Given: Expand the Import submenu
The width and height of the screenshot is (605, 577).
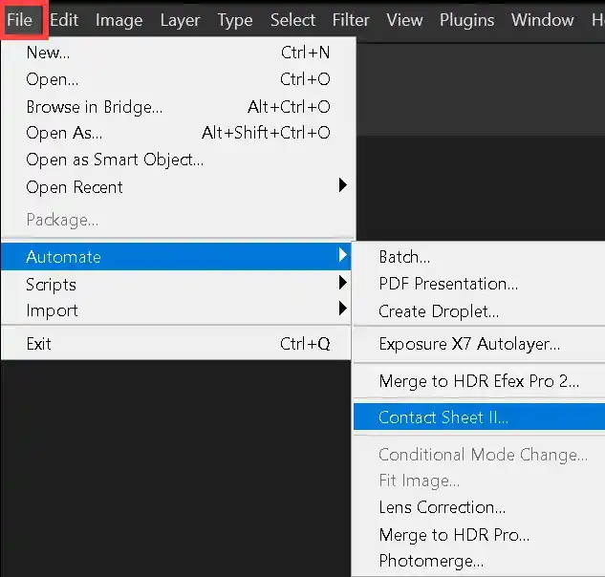Looking at the screenshot, I should click(53, 310).
